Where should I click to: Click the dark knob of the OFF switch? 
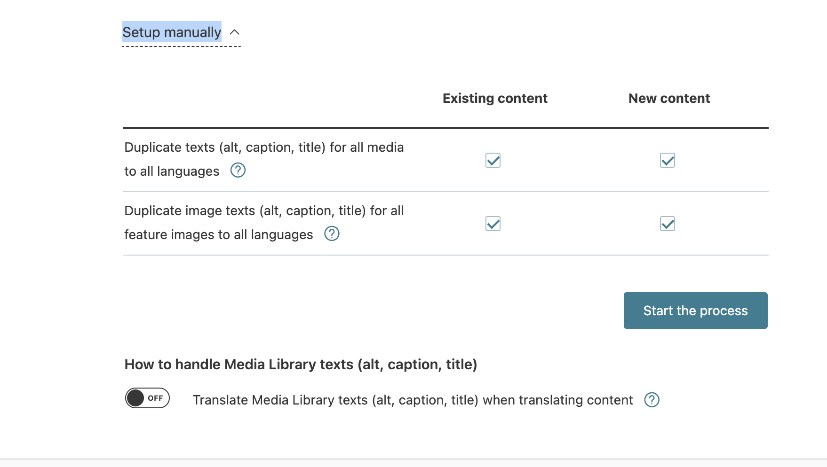point(135,398)
